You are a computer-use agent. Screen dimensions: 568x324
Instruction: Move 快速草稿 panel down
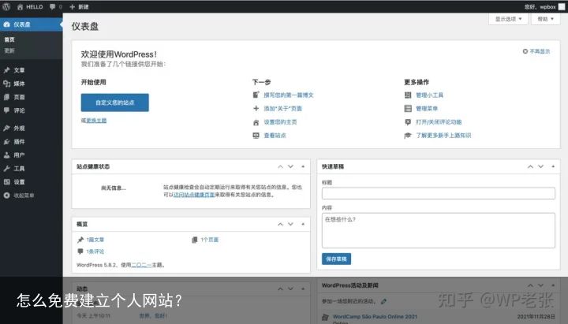click(540, 166)
